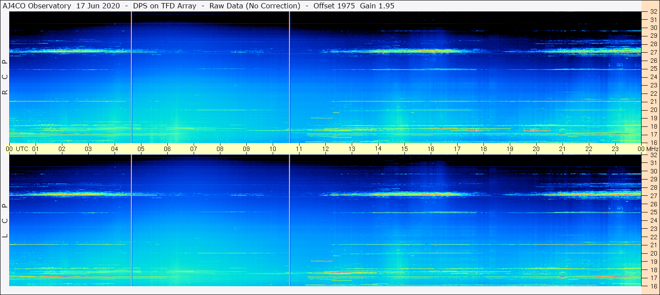The height and width of the screenshot is (295, 660).
Task: Click hour label '03' on the time axis
Action: point(88,149)
